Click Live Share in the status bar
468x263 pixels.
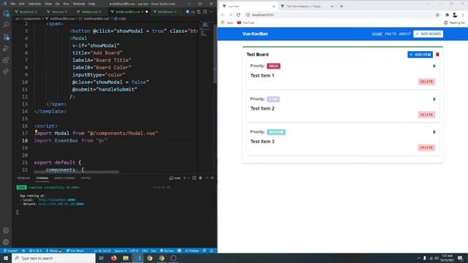[x=75, y=251]
